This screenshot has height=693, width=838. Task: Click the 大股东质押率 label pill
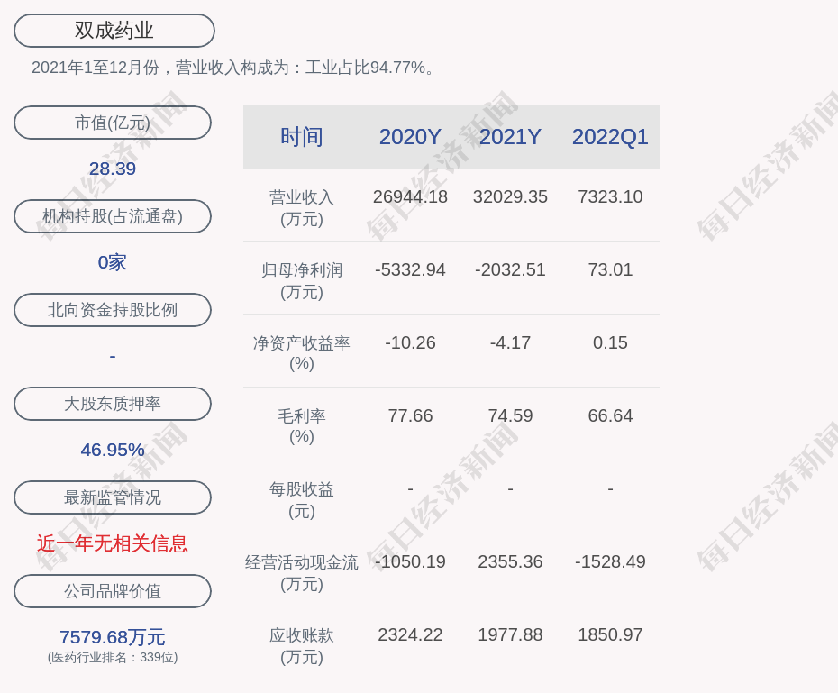tap(113, 404)
